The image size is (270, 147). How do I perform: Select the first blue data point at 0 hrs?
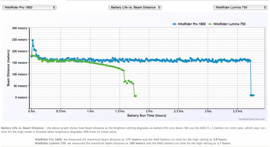[32, 56]
